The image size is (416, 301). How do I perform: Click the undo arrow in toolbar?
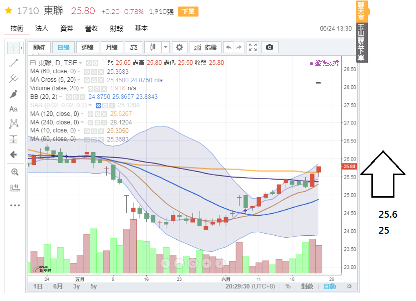tap(229, 47)
